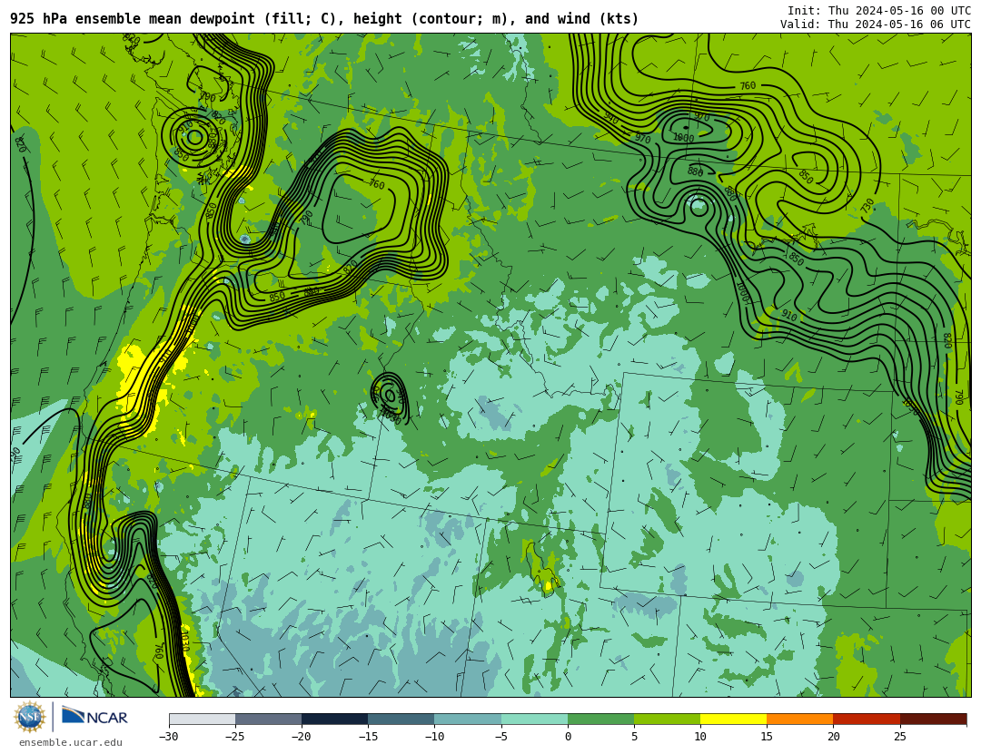Click the 10 to 15 yellow colorbar swatch
Image resolution: width=981 pixels, height=754 pixels.
click(733, 719)
